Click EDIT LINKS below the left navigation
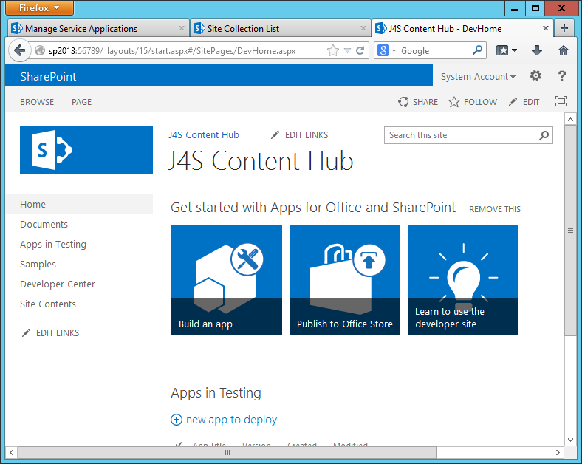The width and height of the screenshot is (582, 464). coord(51,333)
